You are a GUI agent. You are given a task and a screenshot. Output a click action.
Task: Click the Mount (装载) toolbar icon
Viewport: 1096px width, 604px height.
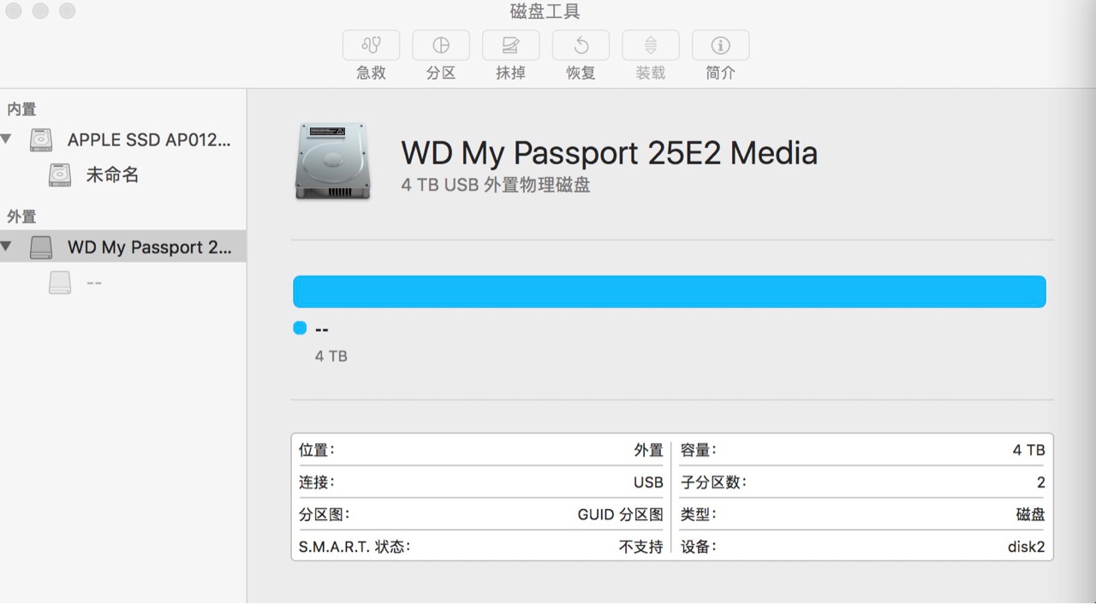coord(651,45)
